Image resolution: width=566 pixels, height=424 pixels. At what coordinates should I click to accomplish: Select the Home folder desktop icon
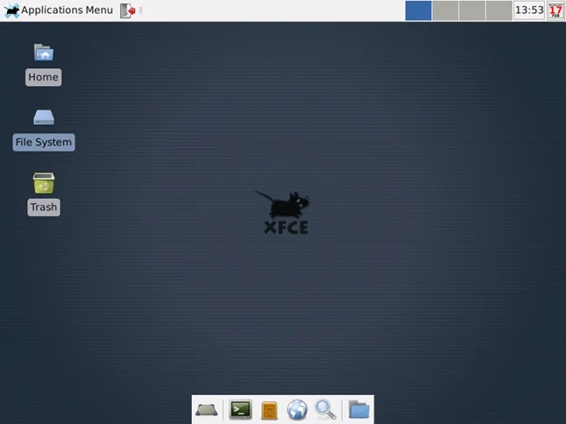[44, 53]
